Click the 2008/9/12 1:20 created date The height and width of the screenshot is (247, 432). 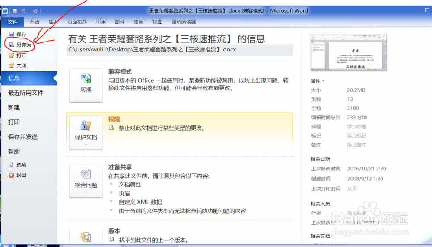(365, 179)
